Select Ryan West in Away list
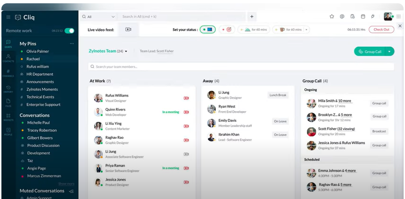Screen dimensions: 405x199 pos(248,109)
